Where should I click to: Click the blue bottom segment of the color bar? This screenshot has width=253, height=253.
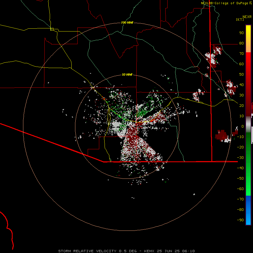(248, 210)
